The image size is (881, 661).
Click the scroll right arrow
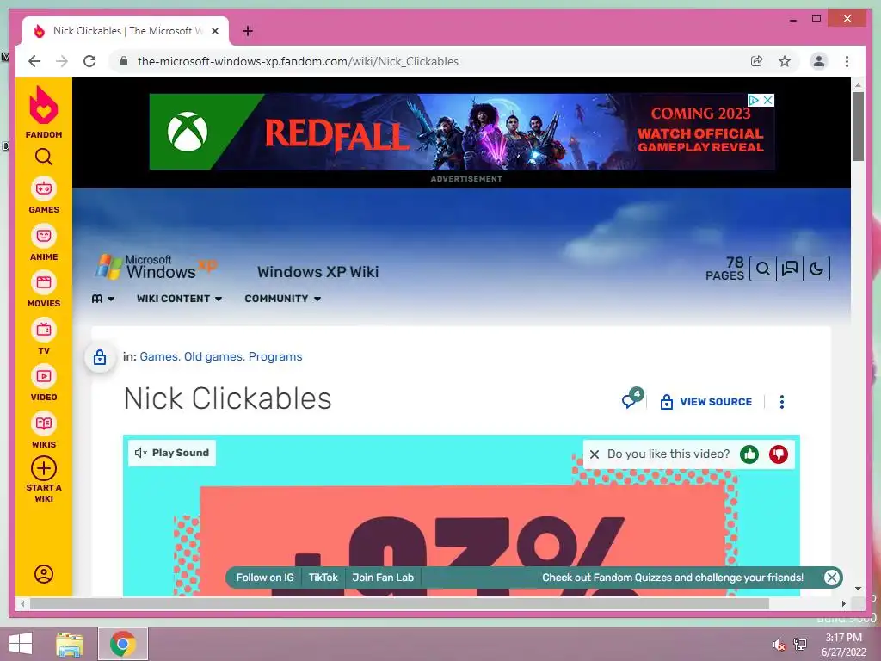coord(843,603)
